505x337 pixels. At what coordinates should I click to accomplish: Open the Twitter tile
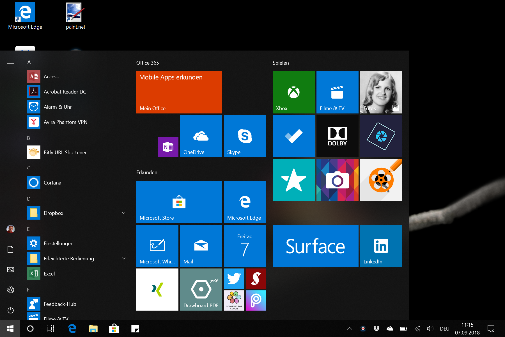(x=234, y=279)
